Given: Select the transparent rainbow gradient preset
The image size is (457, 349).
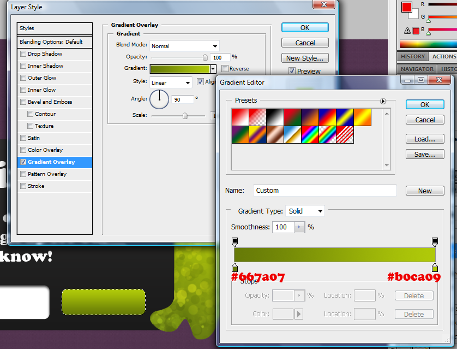Looking at the screenshot, I should pos(328,135).
